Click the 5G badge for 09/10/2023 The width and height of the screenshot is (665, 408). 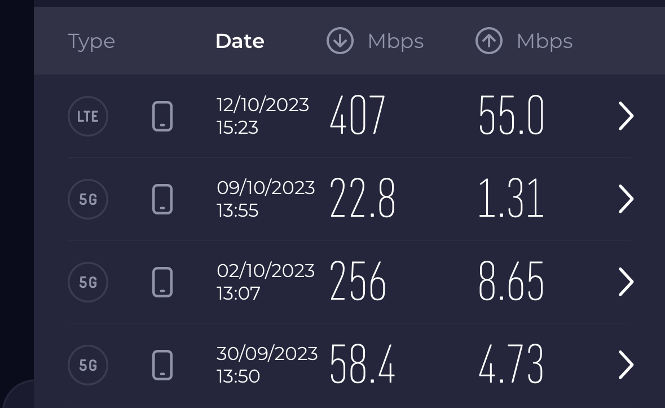88,199
